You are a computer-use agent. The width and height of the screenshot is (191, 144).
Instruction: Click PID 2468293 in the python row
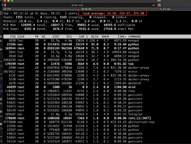point(10,60)
